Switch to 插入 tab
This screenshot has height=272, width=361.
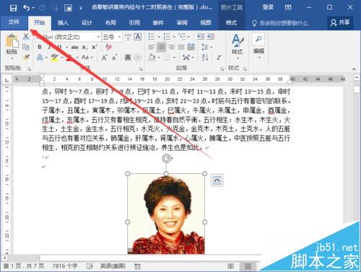click(x=63, y=23)
